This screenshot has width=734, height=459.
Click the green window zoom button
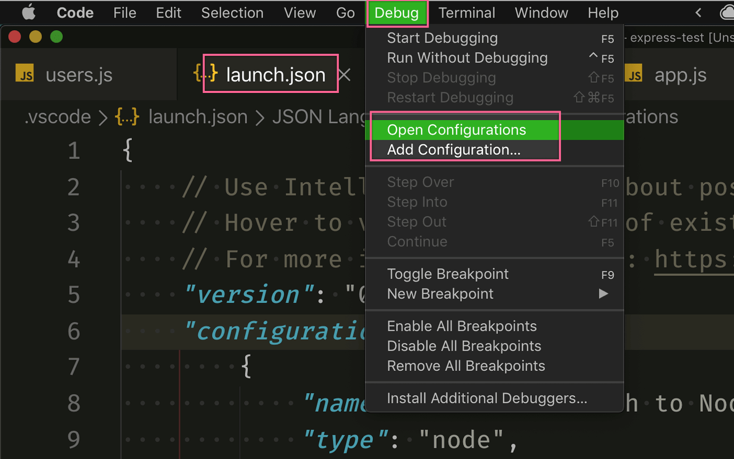[x=56, y=37]
